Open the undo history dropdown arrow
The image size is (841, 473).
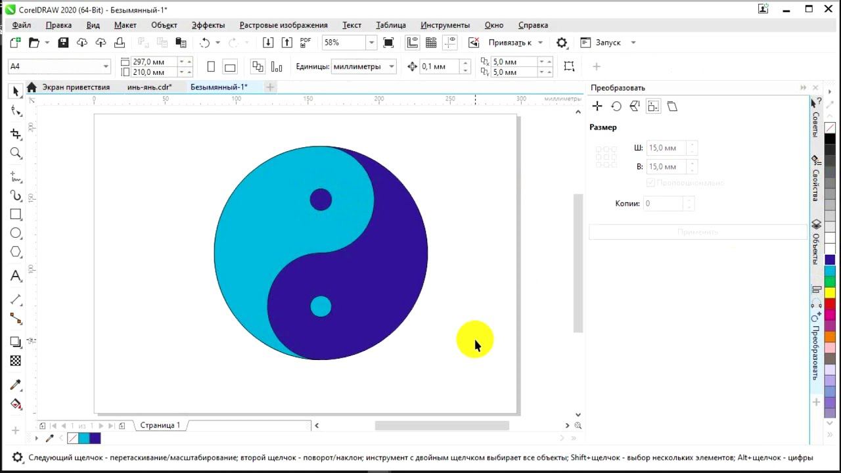click(x=218, y=43)
